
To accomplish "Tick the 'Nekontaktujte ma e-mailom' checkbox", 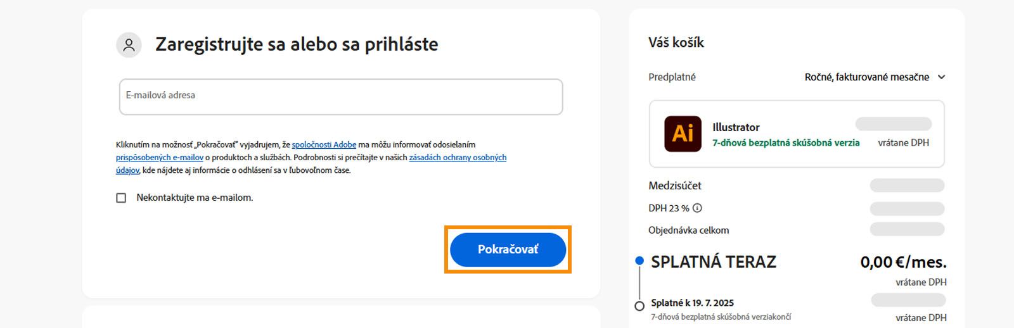I will point(121,198).
